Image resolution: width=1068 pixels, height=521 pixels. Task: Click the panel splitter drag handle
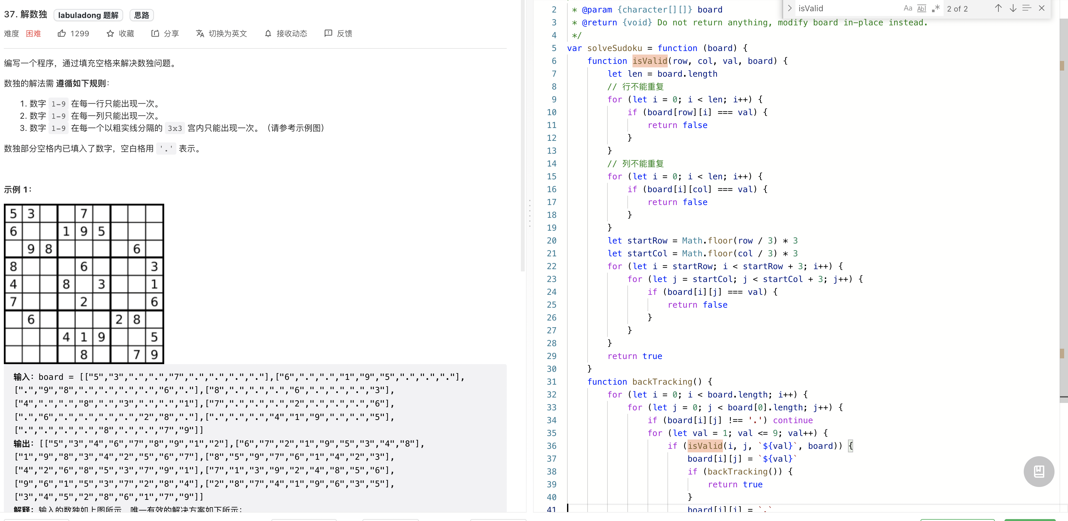(x=530, y=213)
